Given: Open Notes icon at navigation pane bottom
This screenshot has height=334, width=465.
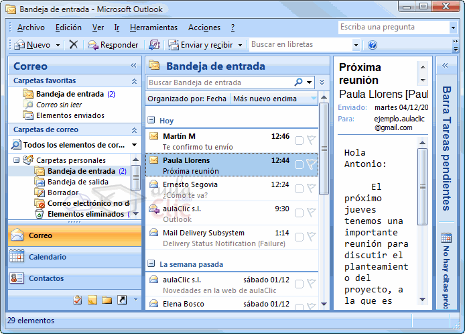Looking at the screenshot, I should [x=92, y=300].
